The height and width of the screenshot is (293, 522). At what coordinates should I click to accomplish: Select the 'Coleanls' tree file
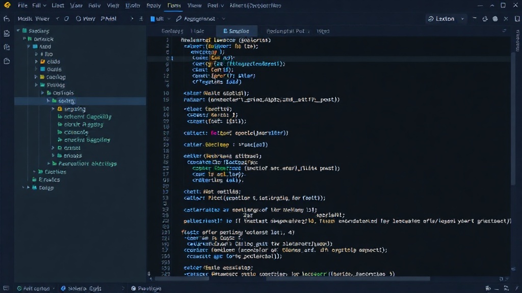pyautogui.click(x=76, y=132)
